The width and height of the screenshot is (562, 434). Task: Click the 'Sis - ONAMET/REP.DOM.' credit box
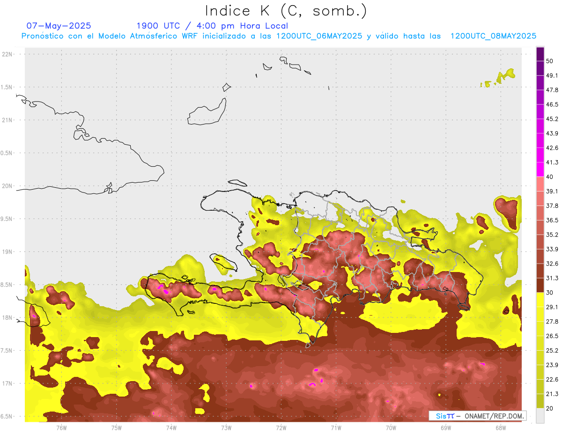point(477,416)
